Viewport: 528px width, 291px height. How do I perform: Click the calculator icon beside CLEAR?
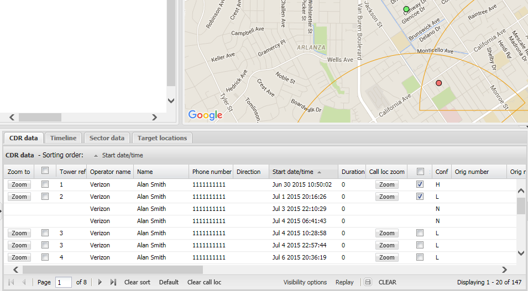tap(368, 282)
